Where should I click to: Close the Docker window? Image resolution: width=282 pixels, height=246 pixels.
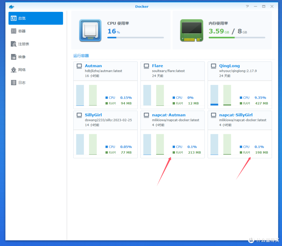point(272,7)
